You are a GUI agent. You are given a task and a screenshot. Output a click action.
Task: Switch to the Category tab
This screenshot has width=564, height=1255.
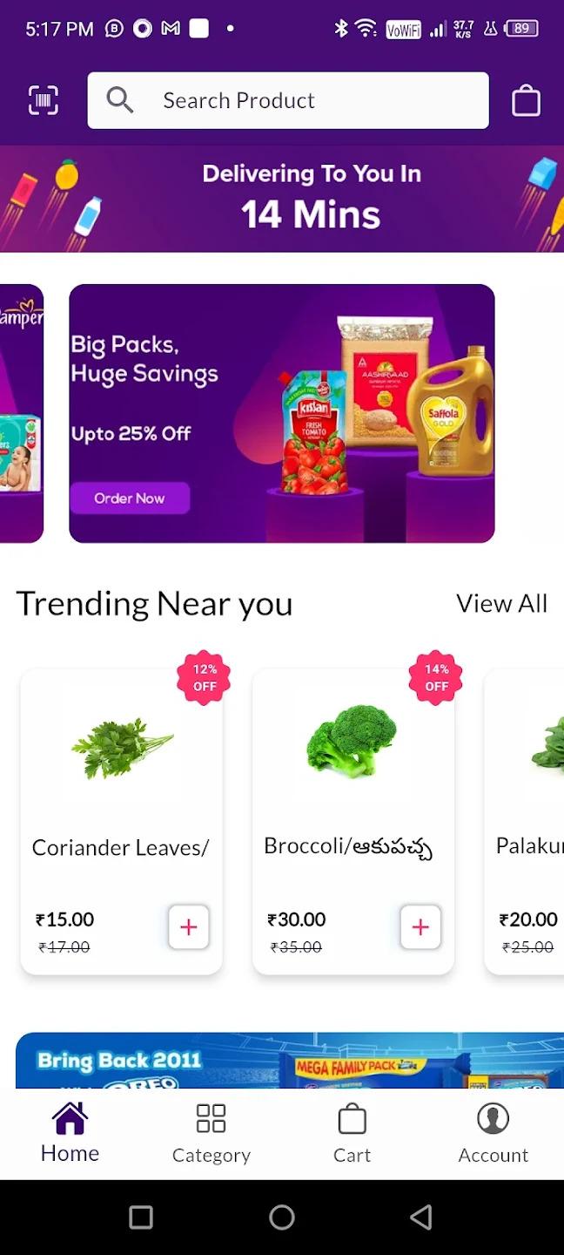[211, 1133]
